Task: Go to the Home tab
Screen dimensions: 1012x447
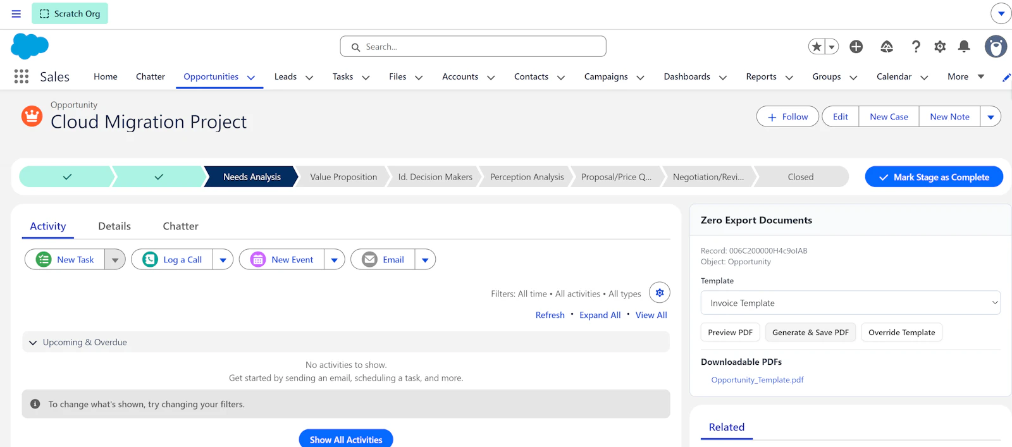Action: [106, 77]
